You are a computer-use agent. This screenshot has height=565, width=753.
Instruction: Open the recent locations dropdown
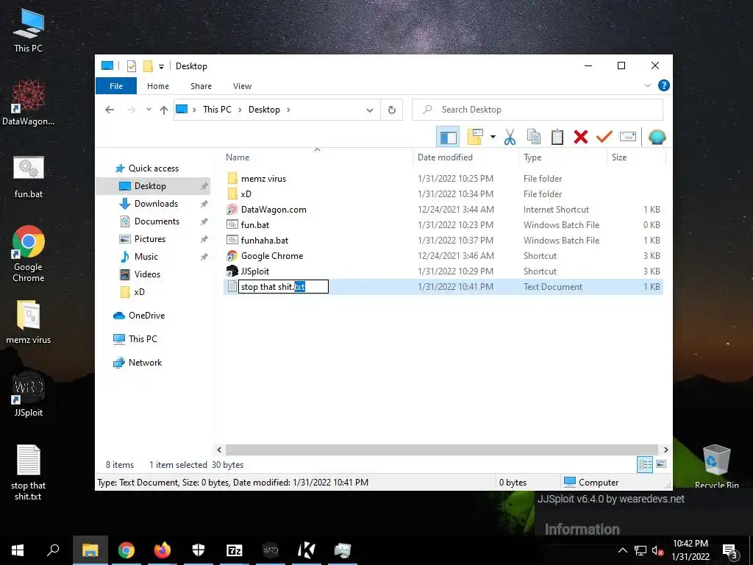[149, 110]
